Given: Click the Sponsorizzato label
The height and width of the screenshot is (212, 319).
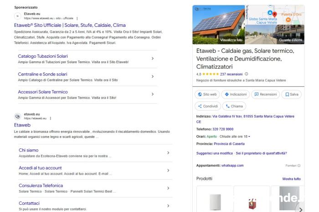Looking at the screenshot, I should (x=26, y=7).
